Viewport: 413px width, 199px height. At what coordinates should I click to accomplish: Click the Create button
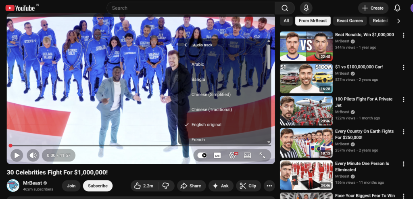tap(373, 8)
